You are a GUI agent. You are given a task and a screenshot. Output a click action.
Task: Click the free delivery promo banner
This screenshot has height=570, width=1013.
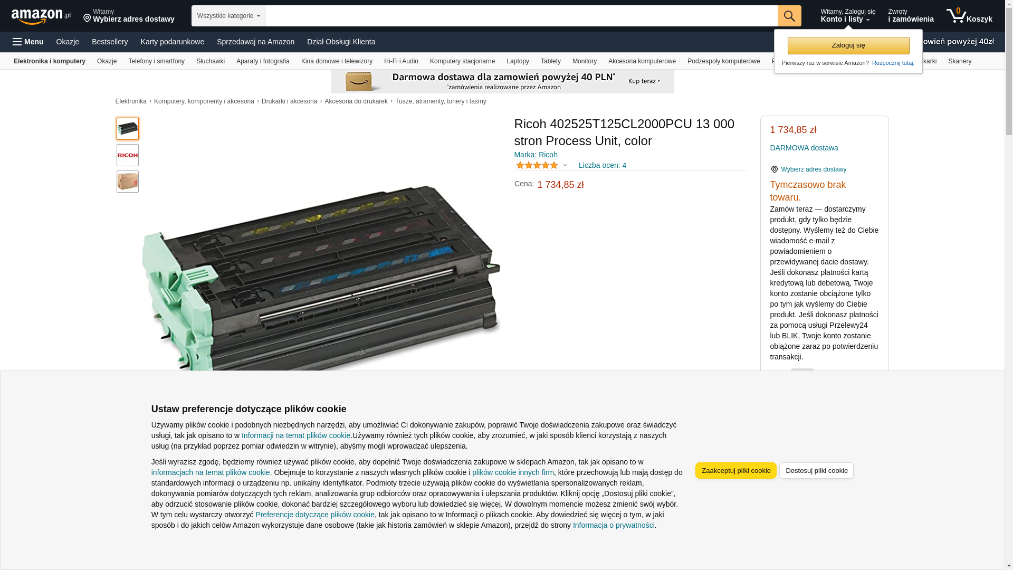pyautogui.click(x=503, y=81)
